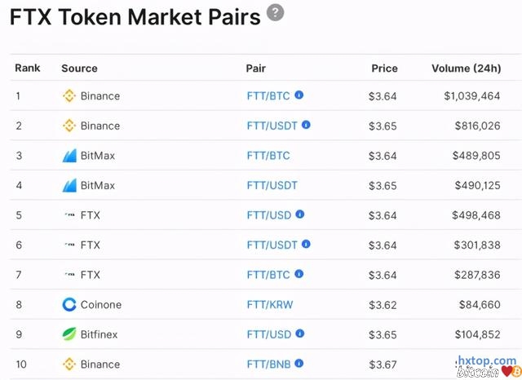522x380 pixels.
Task: Click FTX logo in rank 5 row
Action: (69, 215)
